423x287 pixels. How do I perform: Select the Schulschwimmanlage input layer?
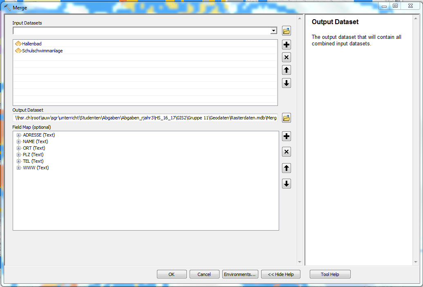pos(42,51)
